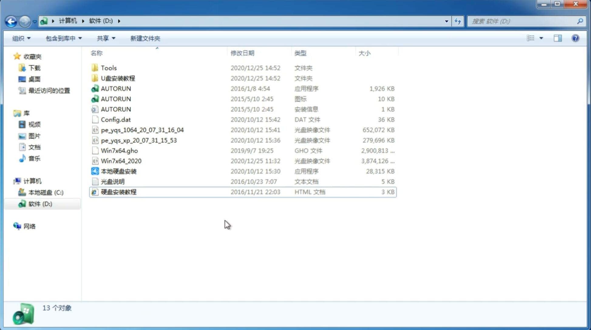Viewport: 591px width, 330px height.
Task: Open Win7x64.gho ghost file
Action: [x=119, y=150]
